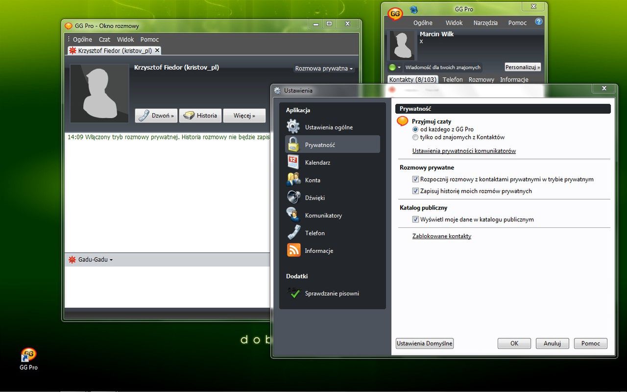Click the Anuluj button

point(552,343)
